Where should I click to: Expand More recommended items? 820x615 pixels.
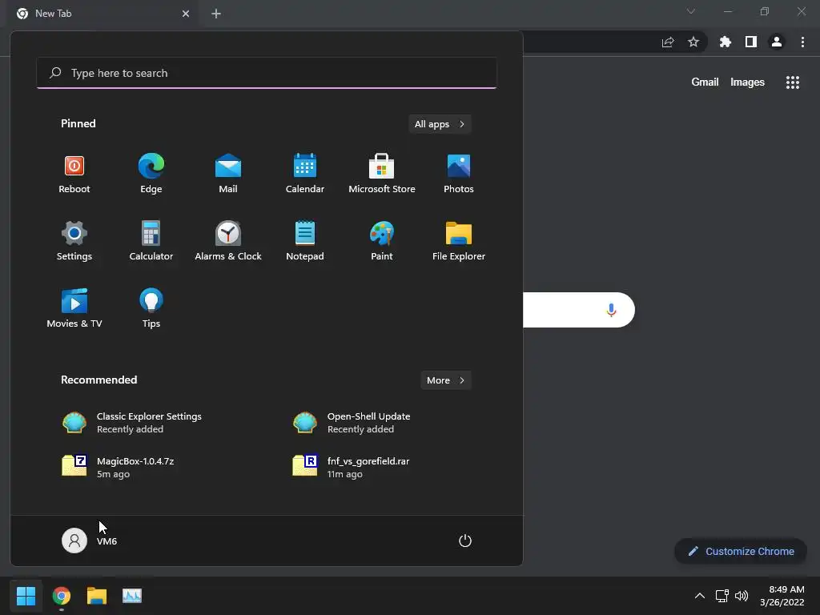click(x=445, y=380)
